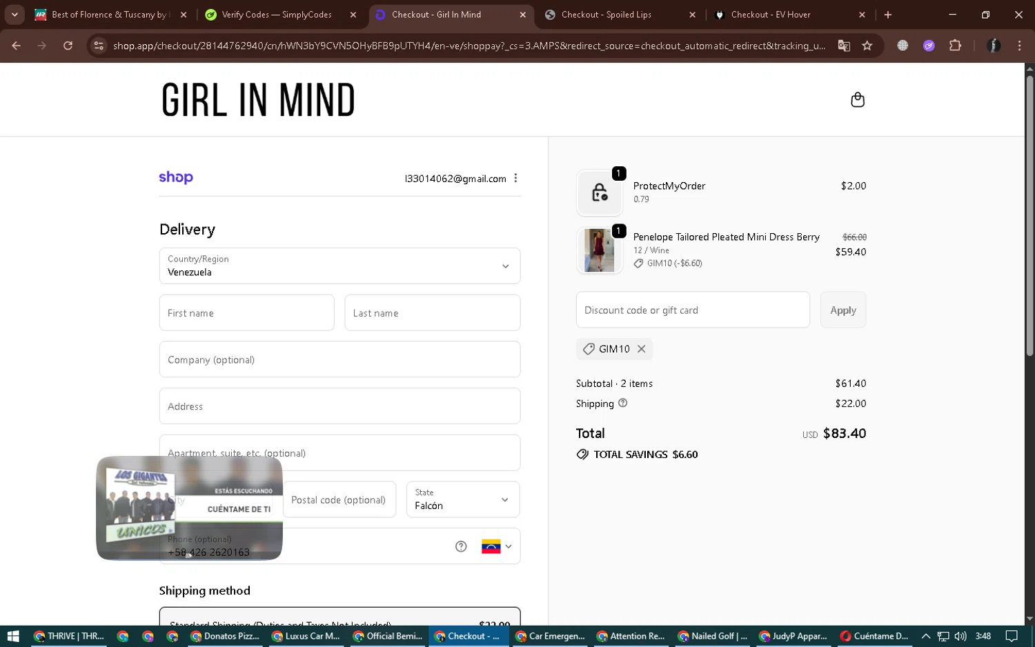This screenshot has height=647, width=1035.
Task: Reload the current page
Action: click(68, 46)
